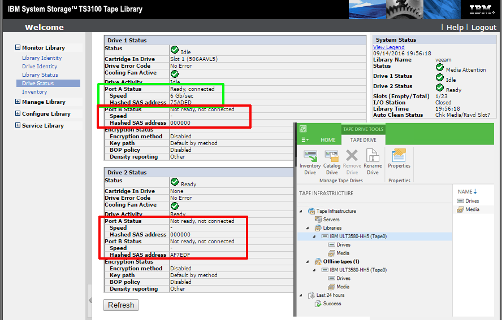Expand the Manage Library menu
Screen dimensions: 502x320
18,102
